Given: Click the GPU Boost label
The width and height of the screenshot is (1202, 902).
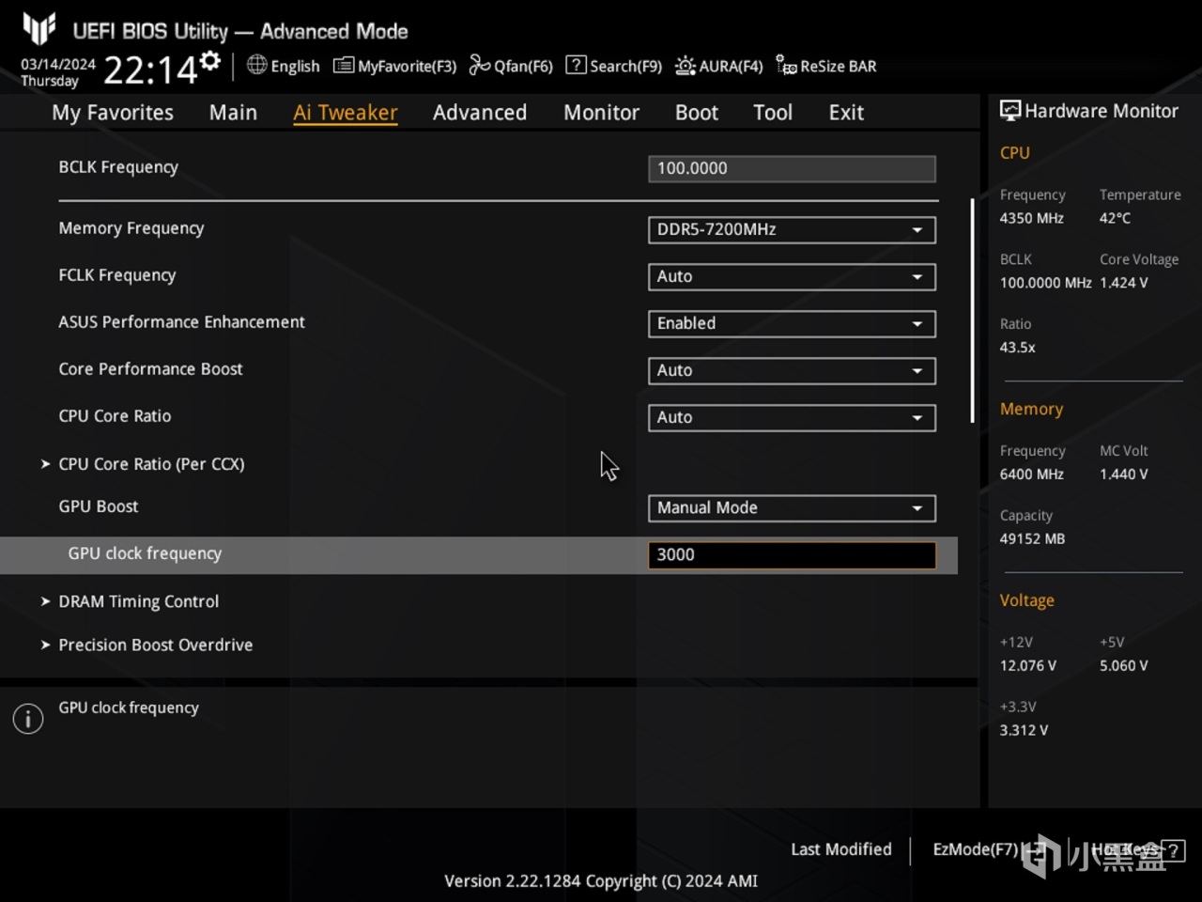Looking at the screenshot, I should [x=99, y=506].
